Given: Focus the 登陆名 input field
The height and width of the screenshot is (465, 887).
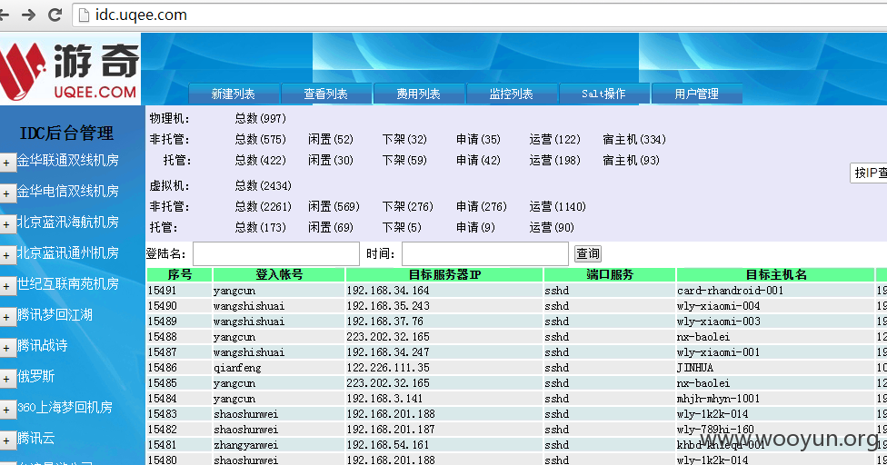Looking at the screenshot, I should point(276,253).
